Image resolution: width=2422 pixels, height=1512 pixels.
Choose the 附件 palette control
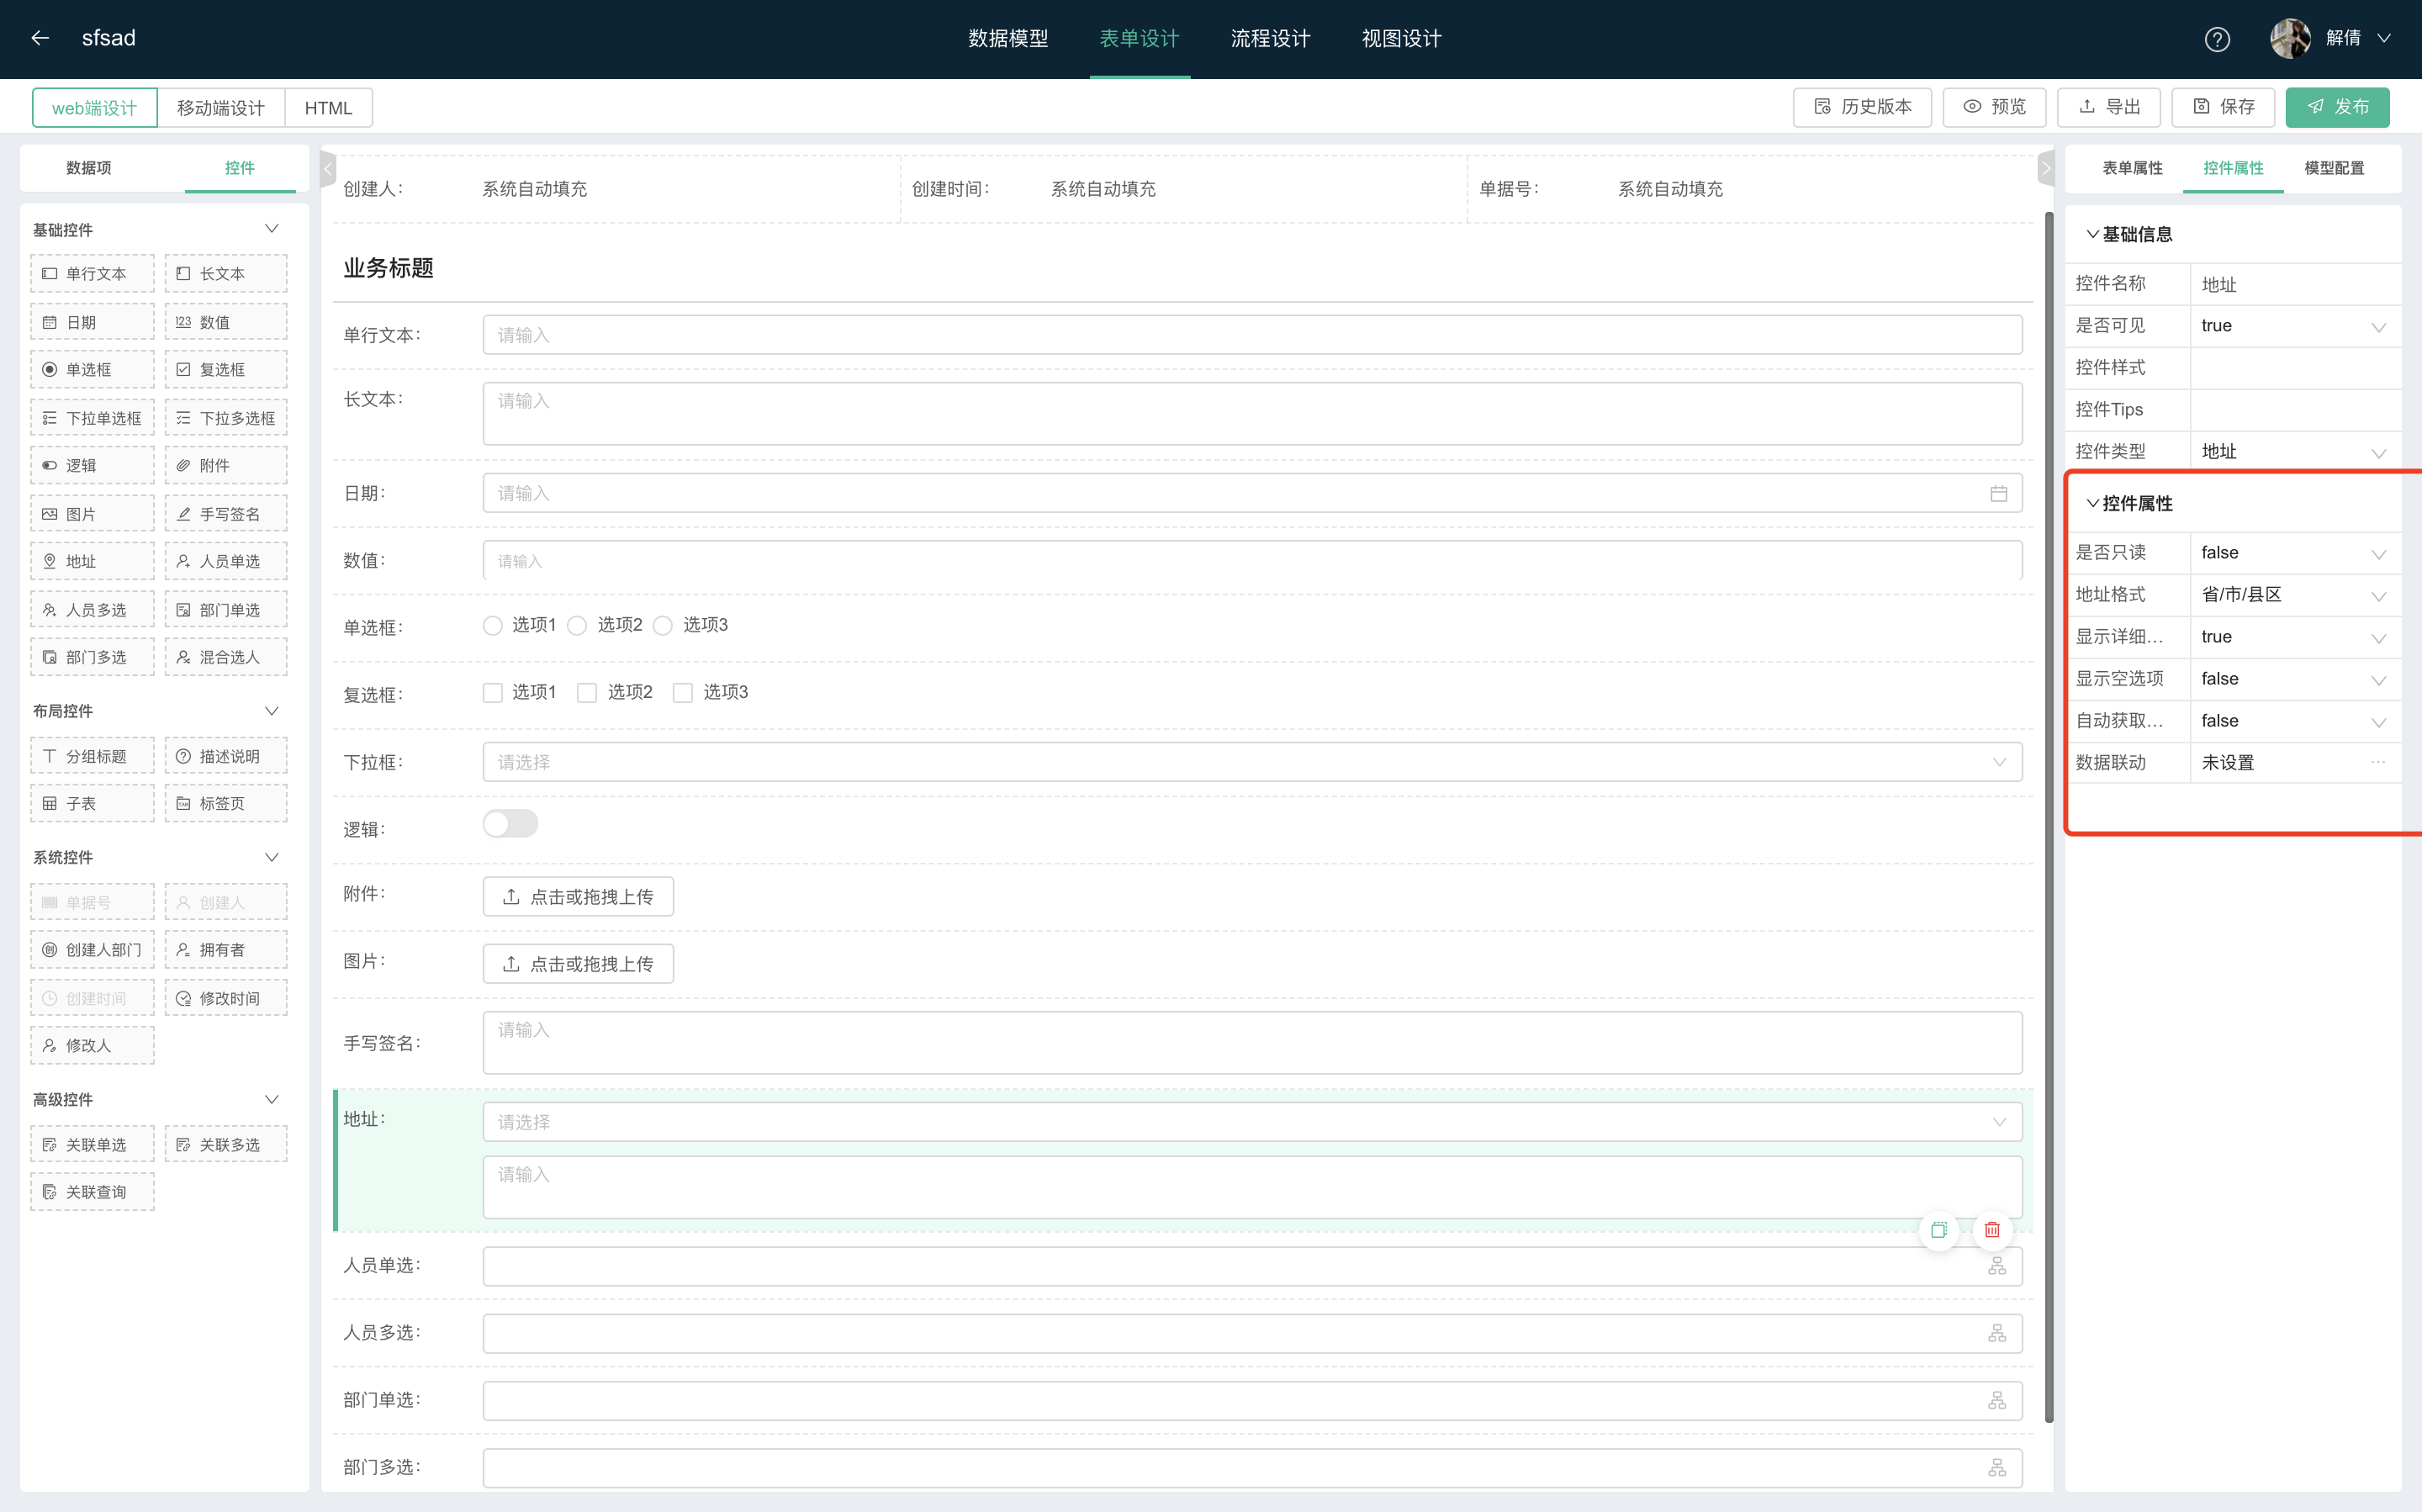[226, 465]
